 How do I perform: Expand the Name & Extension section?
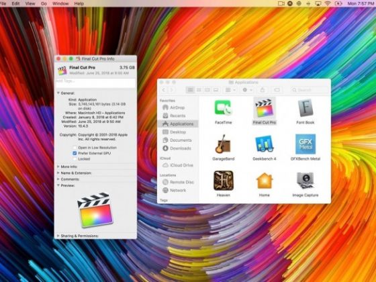pos(58,173)
